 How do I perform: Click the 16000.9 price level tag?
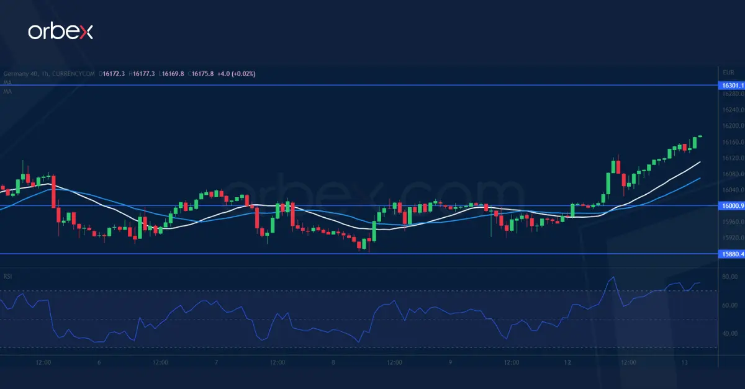tap(731, 205)
